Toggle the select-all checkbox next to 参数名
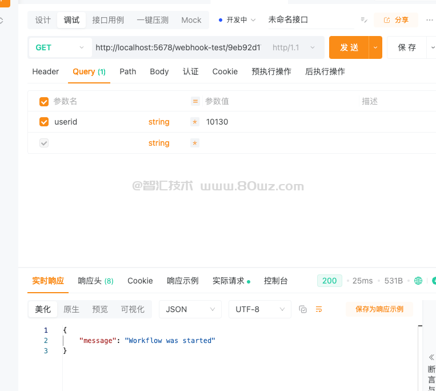Screen dimensions: 436x391 [44, 102]
